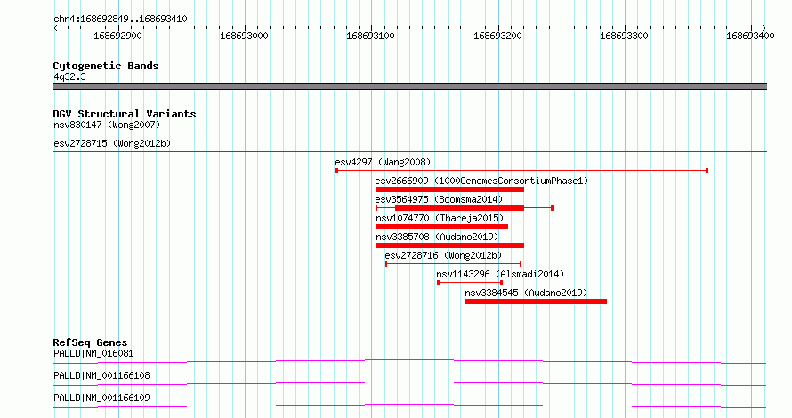Open the nsv830147 (Wong2007) label
The image size is (792, 418).
[107, 125]
